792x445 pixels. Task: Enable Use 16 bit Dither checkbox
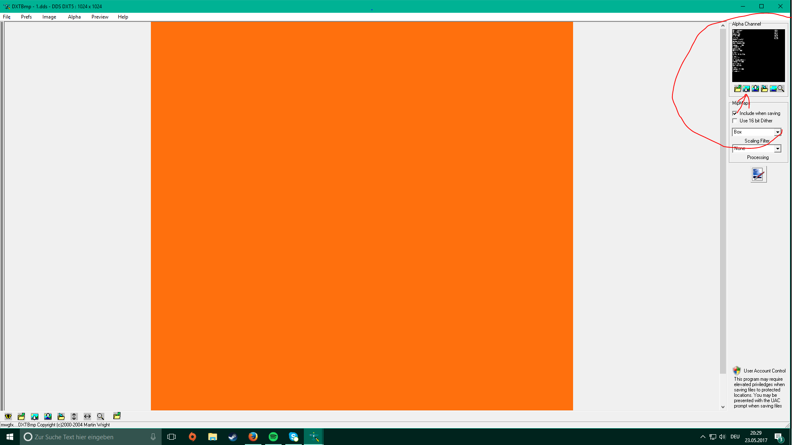[x=735, y=121]
